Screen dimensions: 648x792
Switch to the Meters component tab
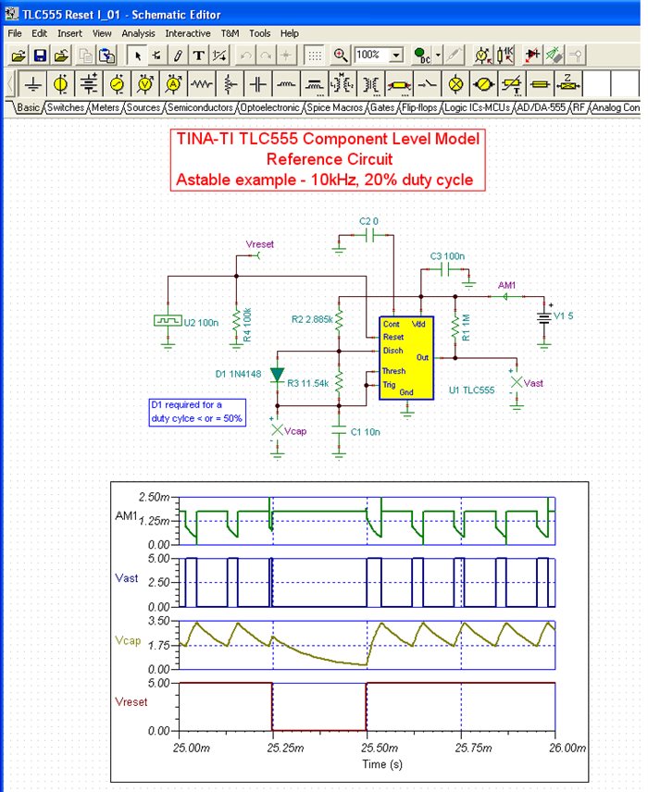click(x=106, y=107)
